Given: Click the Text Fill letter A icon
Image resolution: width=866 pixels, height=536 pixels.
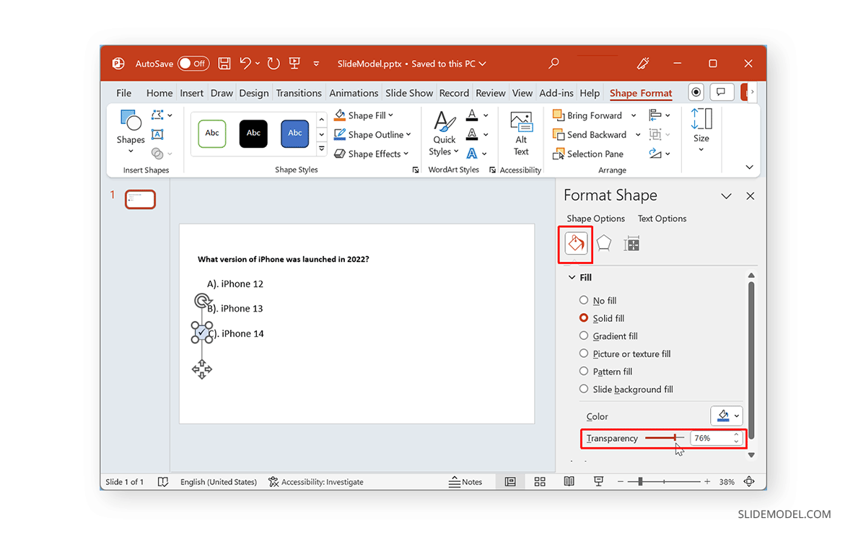Looking at the screenshot, I should pos(471,115).
